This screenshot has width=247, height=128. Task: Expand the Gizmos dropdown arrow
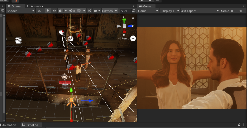[x=116, y=11]
